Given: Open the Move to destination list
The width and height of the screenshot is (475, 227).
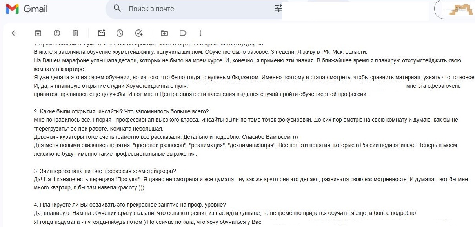Looking at the screenshot, I should 164,33.
